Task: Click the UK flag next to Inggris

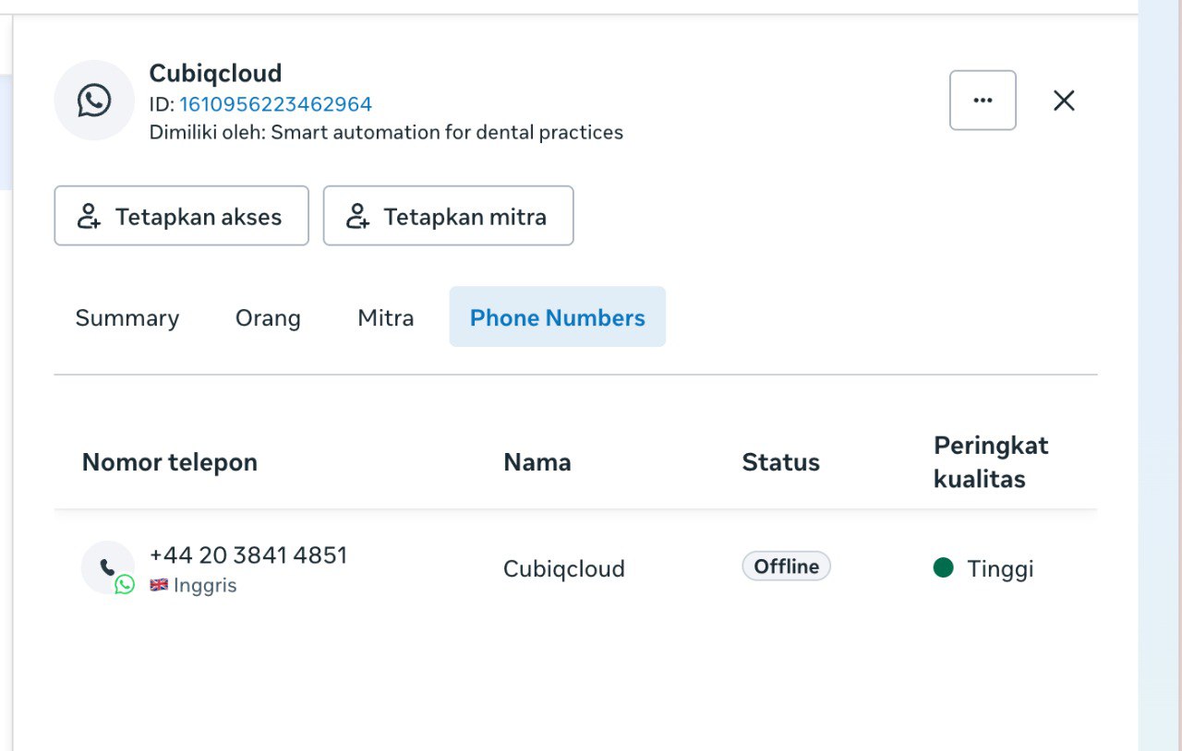Action: coord(159,585)
